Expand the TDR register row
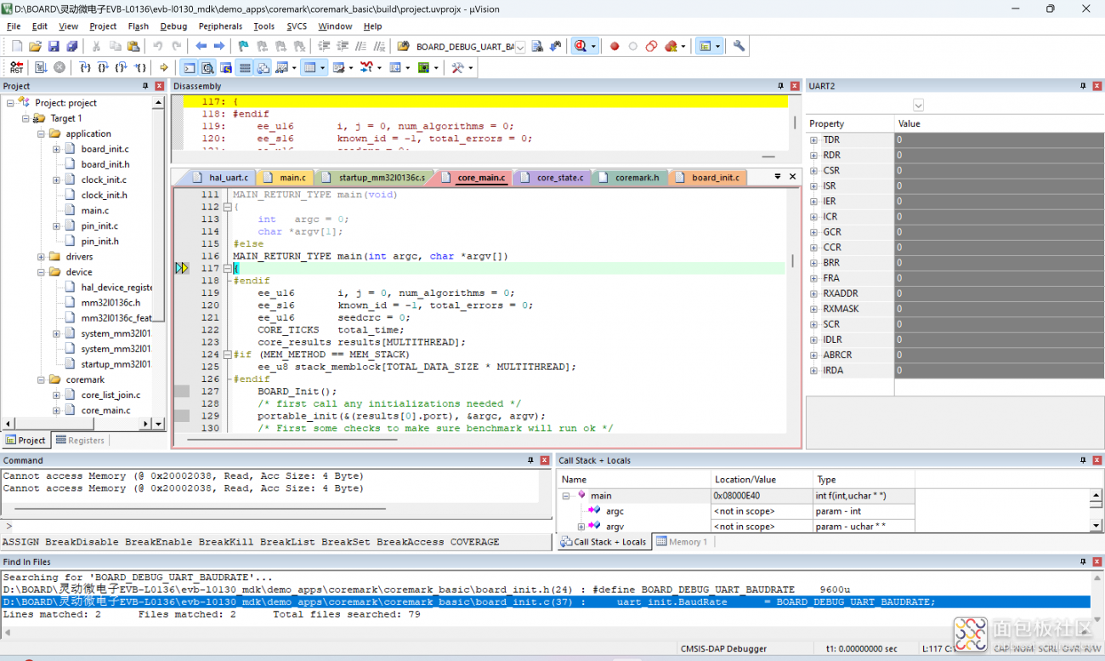This screenshot has width=1105, height=661. [x=813, y=140]
